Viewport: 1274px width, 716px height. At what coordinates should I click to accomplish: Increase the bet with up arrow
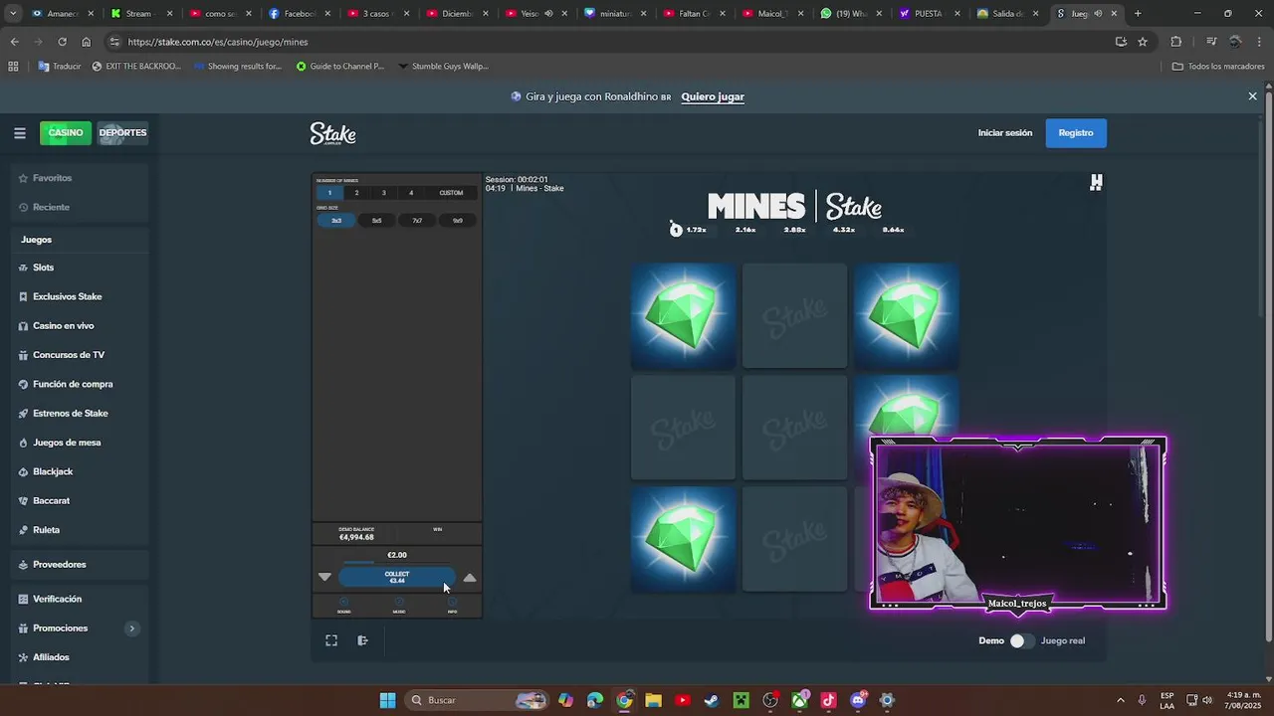[x=470, y=577]
